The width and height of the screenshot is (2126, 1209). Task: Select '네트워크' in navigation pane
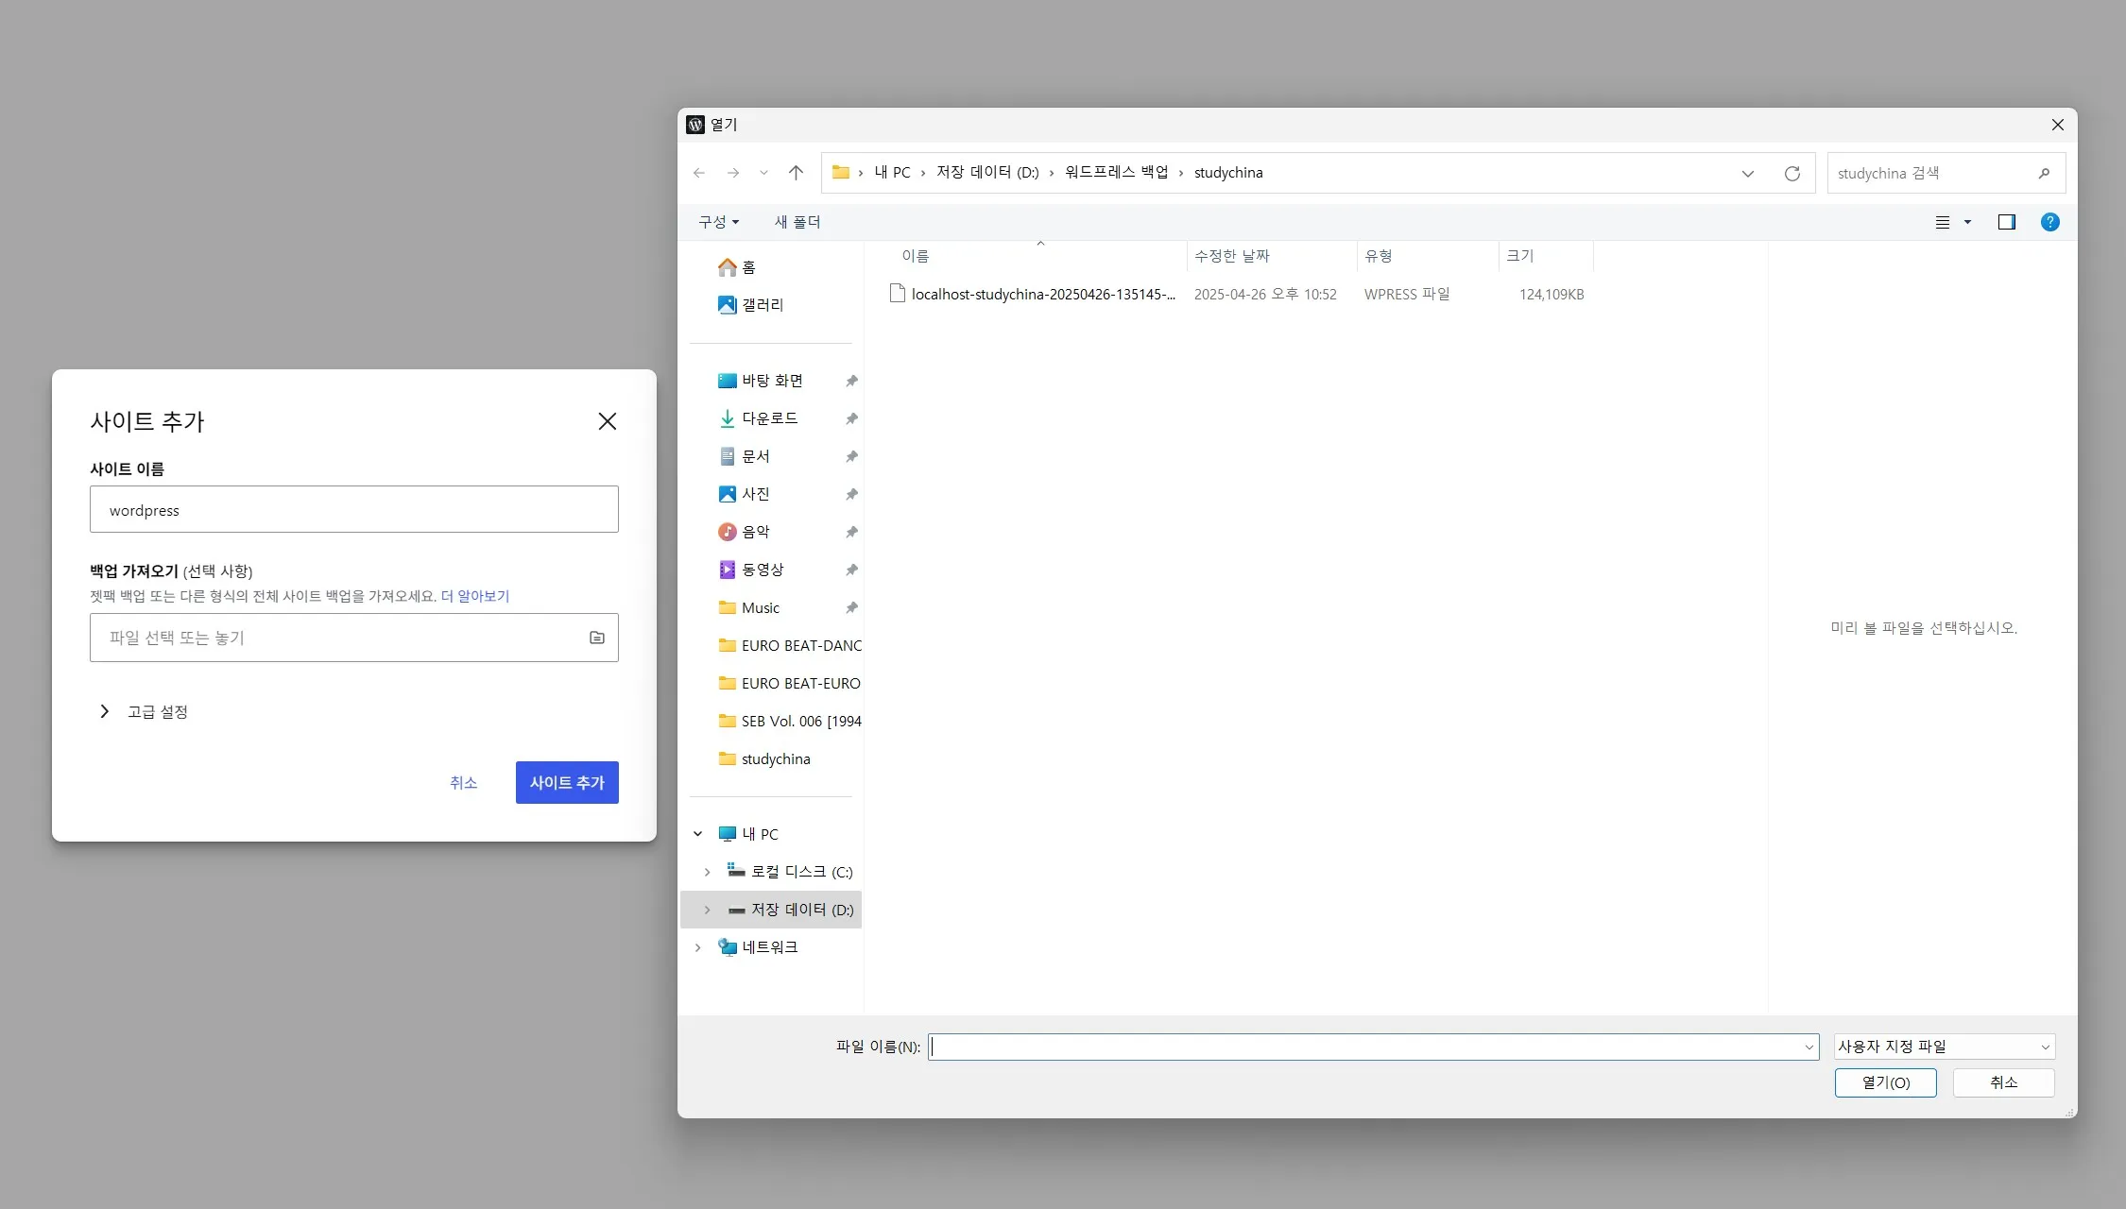[759, 947]
